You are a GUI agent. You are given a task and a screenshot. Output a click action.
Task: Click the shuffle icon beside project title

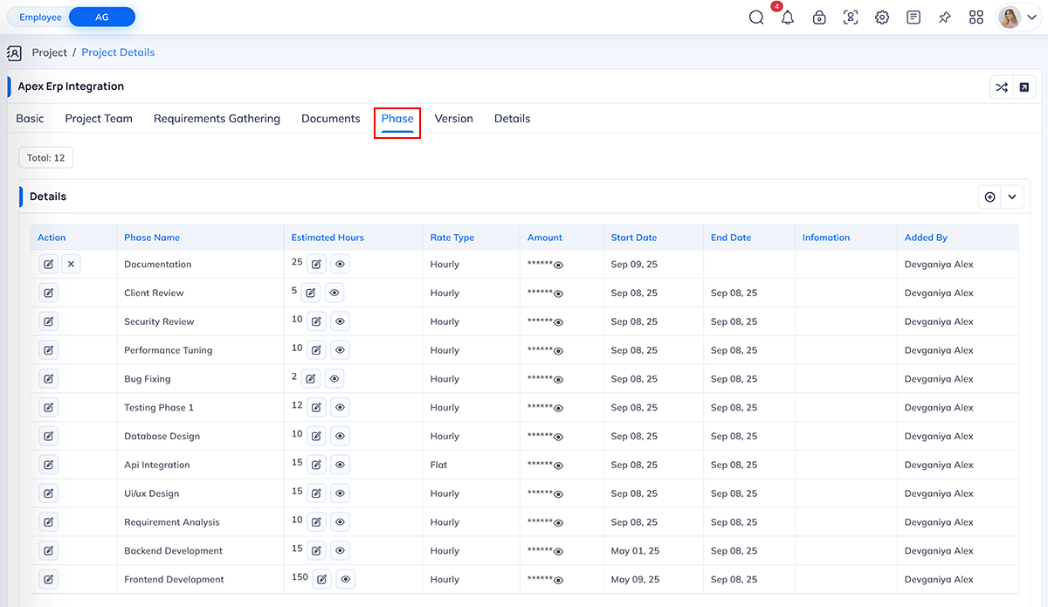1001,87
